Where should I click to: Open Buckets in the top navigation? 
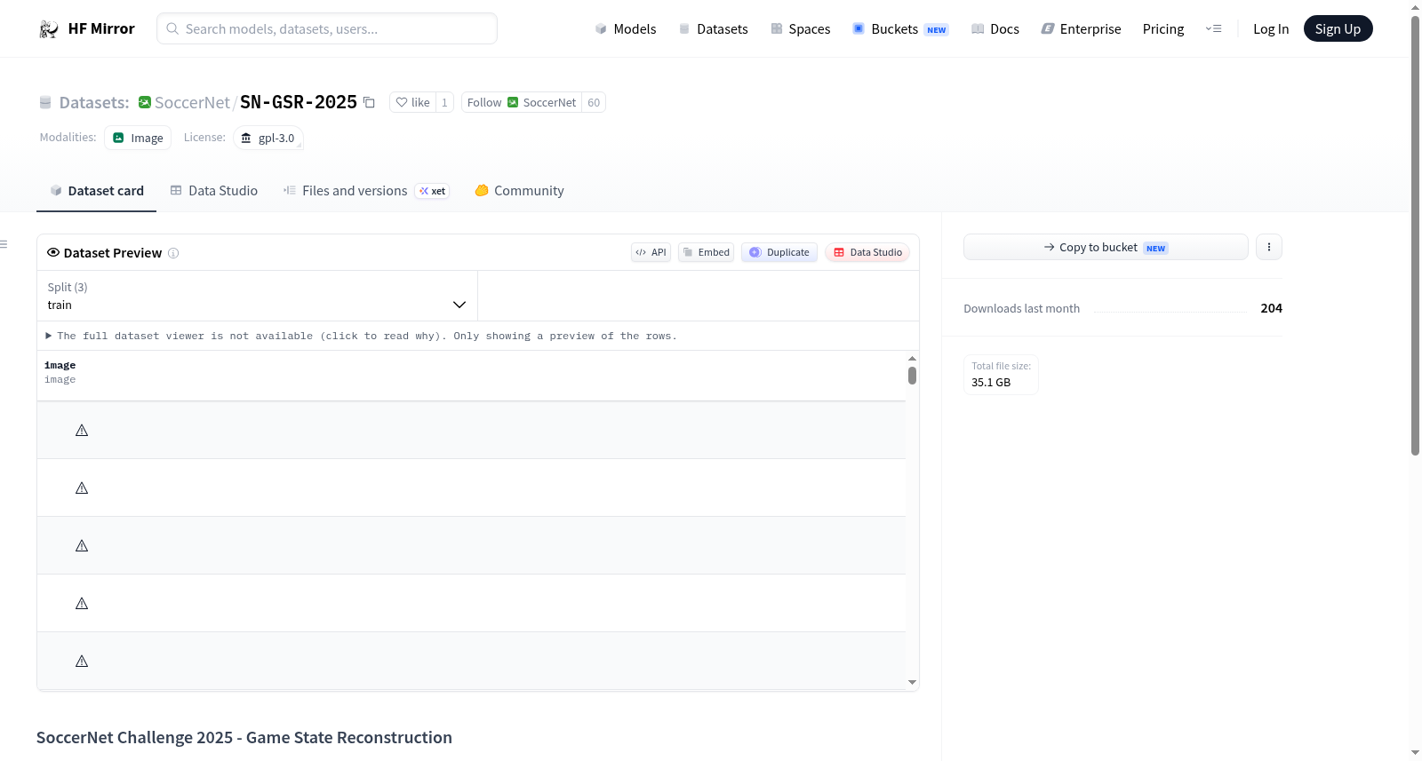[x=900, y=29]
